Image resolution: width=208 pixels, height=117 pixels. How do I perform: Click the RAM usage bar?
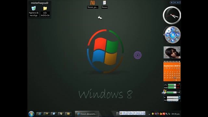(x=172, y=87)
